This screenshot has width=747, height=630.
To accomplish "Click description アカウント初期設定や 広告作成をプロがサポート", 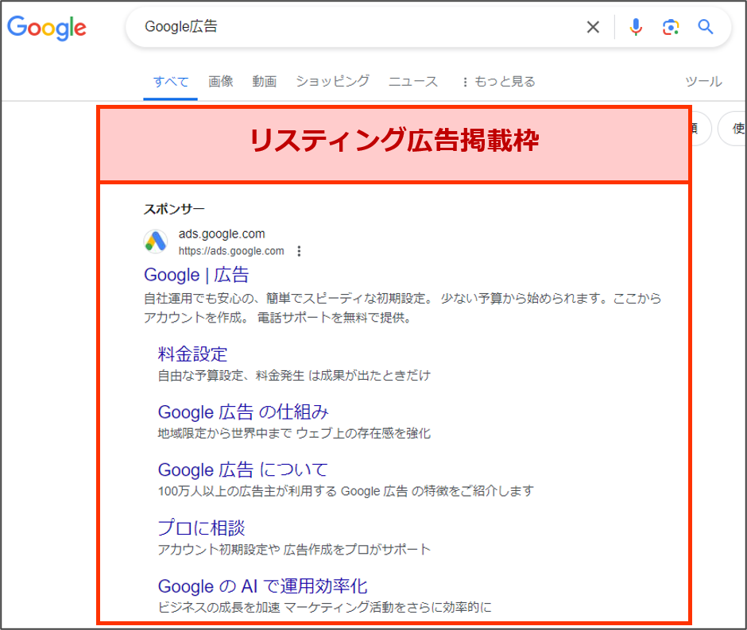I will [294, 550].
